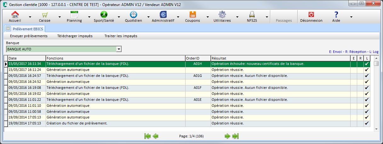Toggle L checkmark for 19/09/2014 17:05:13 Création row
The width and height of the screenshot is (383, 144).
tap(367, 124)
